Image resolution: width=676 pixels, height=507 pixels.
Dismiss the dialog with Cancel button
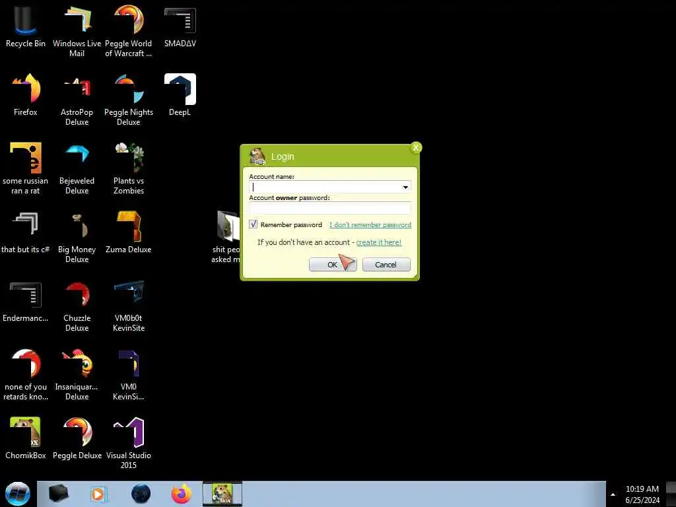click(386, 264)
